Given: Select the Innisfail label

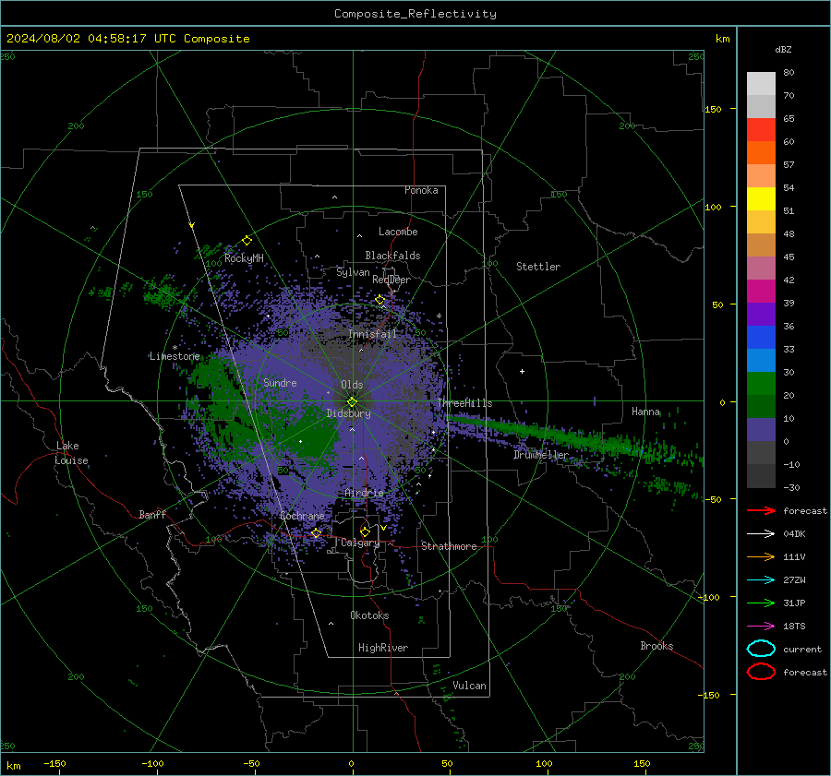Looking at the screenshot, I should pyautogui.click(x=372, y=334).
